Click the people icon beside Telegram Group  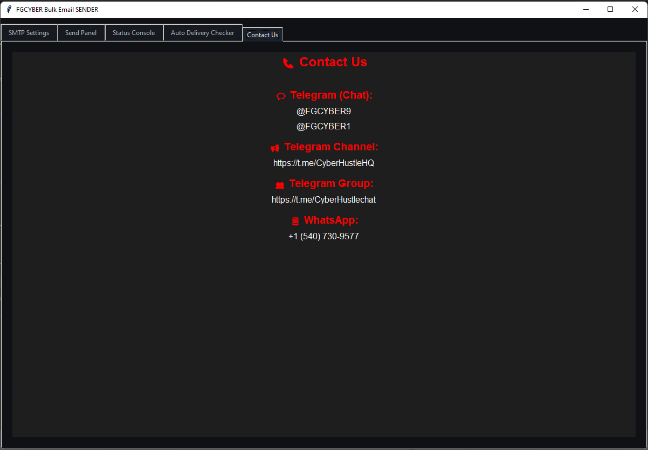280,185
